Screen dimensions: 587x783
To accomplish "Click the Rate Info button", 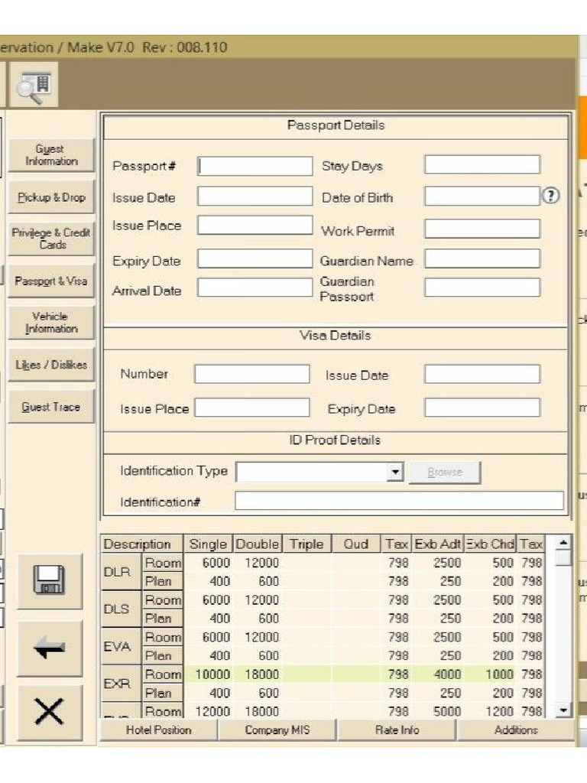I will (397, 730).
